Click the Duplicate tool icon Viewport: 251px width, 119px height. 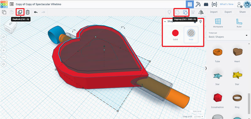coord(20,12)
